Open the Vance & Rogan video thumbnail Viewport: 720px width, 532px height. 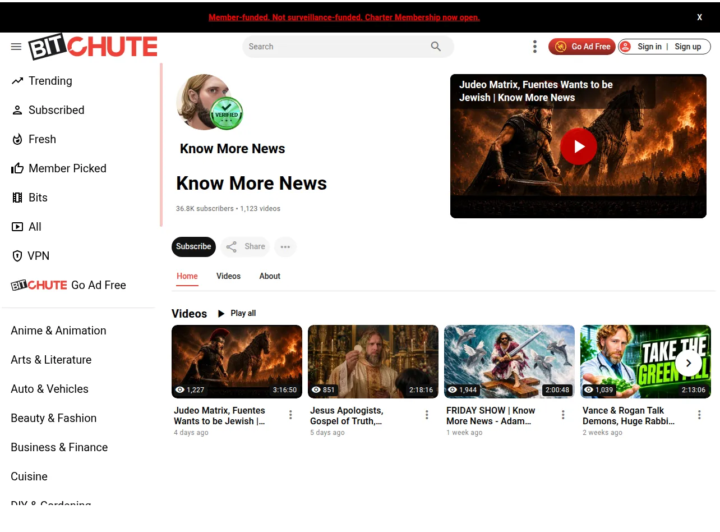point(645,361)
